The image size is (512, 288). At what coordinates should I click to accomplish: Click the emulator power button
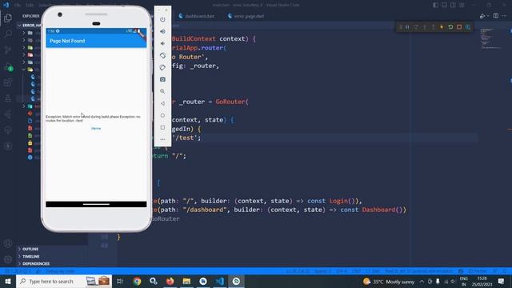162,19
